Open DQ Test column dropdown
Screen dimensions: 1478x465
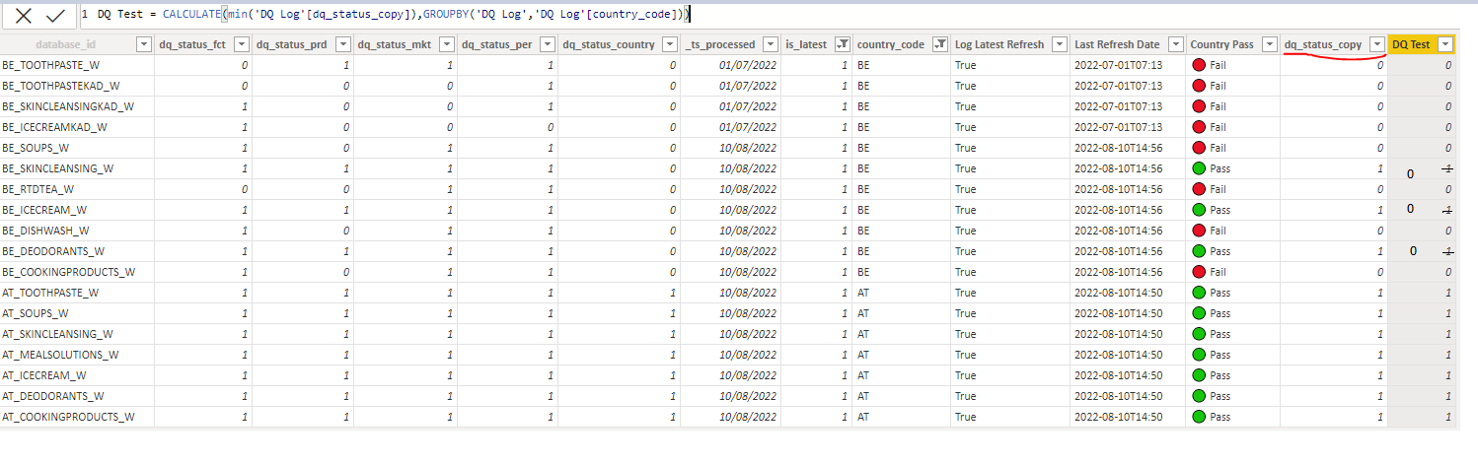coord(1445,44)
